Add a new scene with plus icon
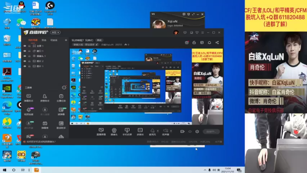 66,40
